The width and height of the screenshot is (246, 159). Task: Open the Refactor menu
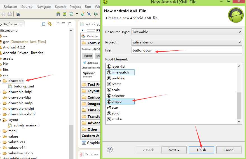point(11,7)
